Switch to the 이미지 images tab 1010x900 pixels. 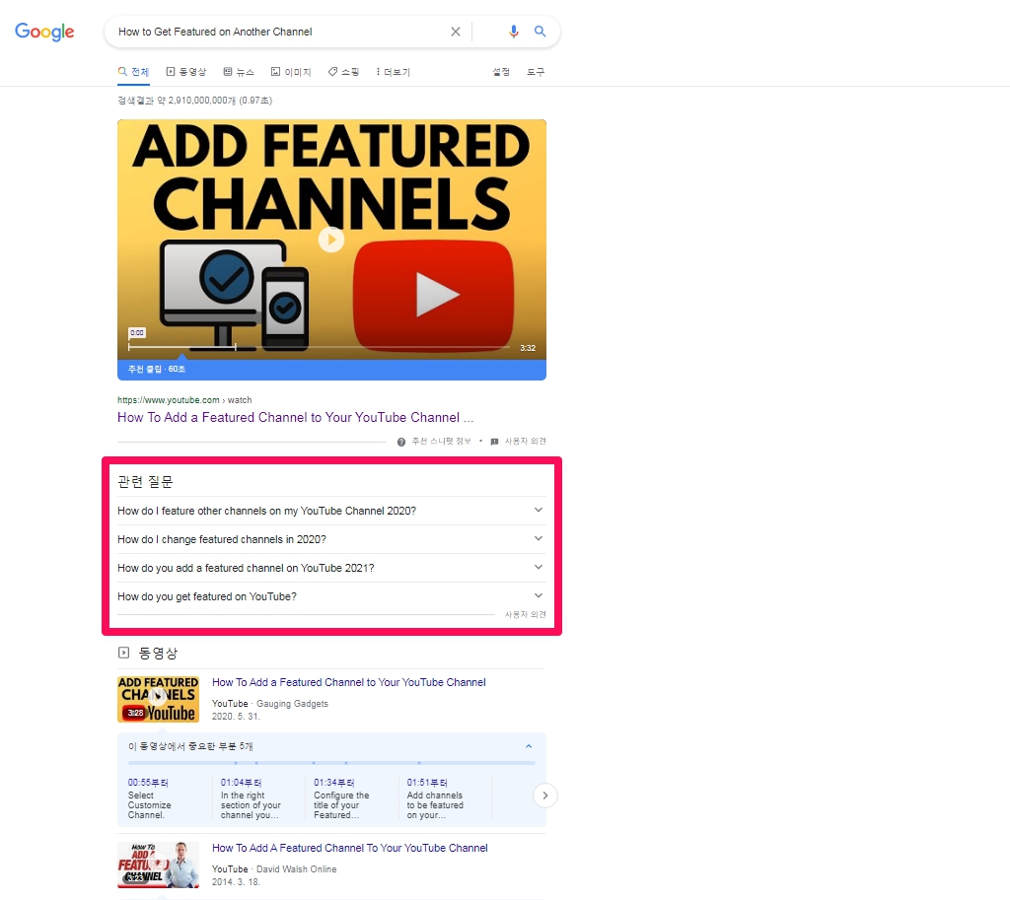pos(291,71)
